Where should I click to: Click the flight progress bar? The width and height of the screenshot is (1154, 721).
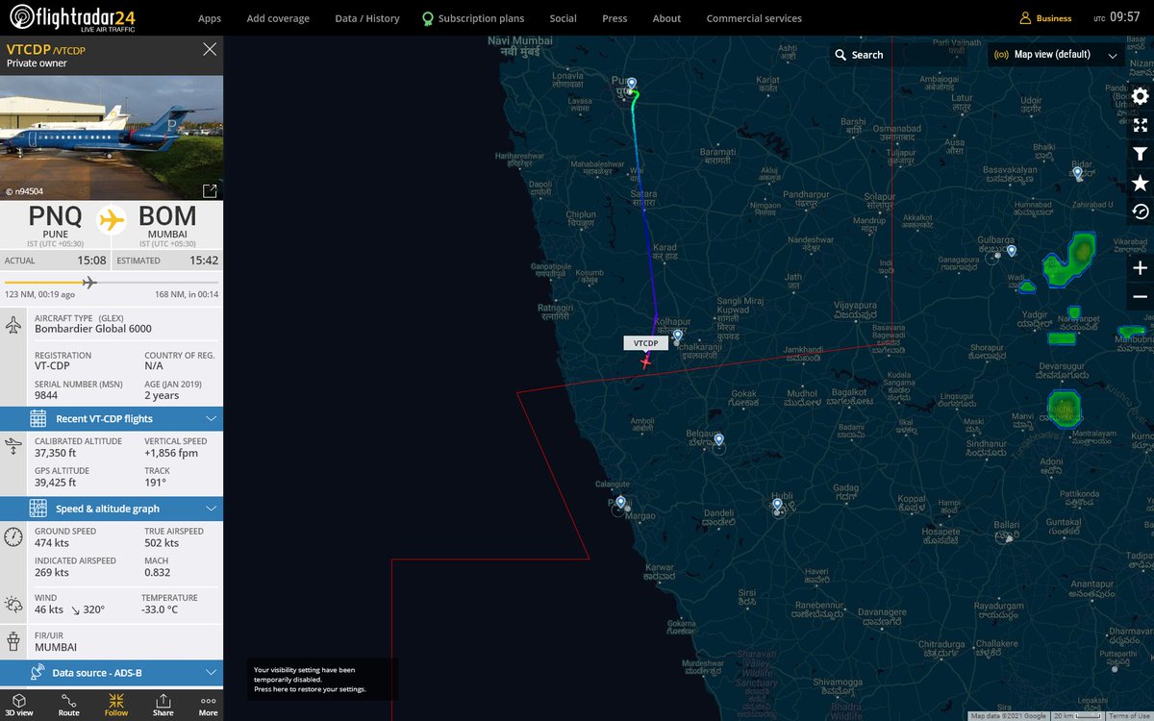coord(112,283)
